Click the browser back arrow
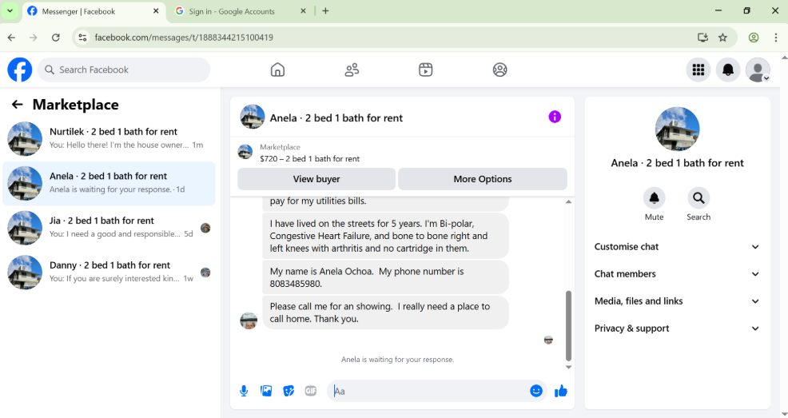This screenshot has height=418, width=788. [x=11, y=38]
